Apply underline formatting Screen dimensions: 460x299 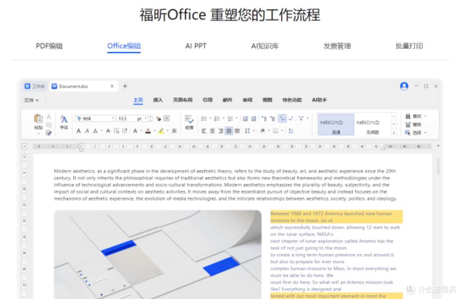coord(95,131)
